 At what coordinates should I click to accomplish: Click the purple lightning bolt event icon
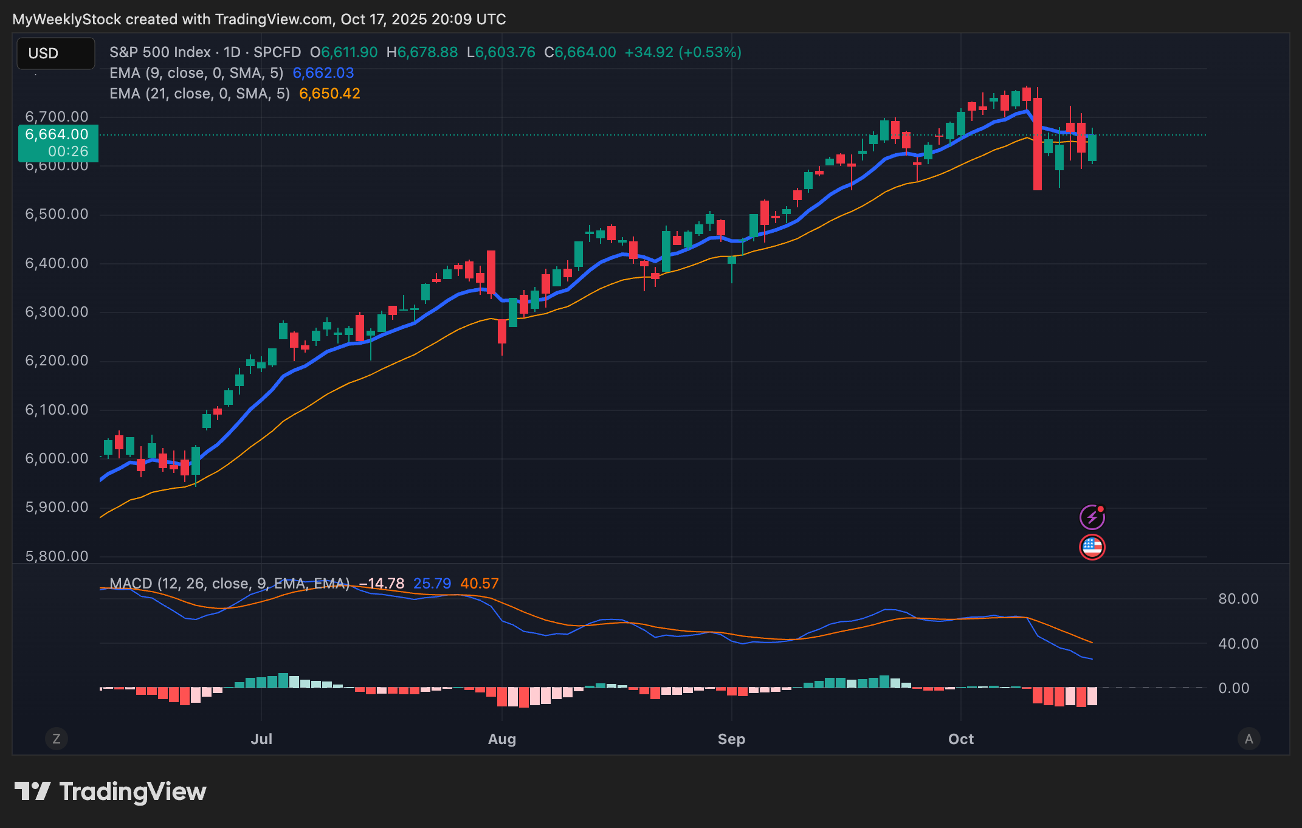(1092, 517)
